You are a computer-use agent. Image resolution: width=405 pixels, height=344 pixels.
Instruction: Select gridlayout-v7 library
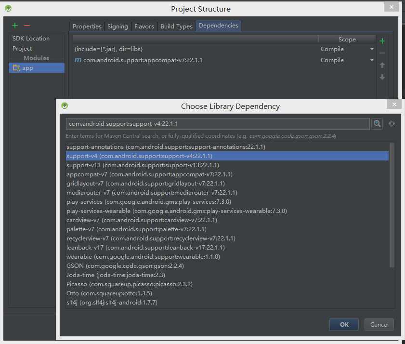pyautogui.click(x=227, y=184)
